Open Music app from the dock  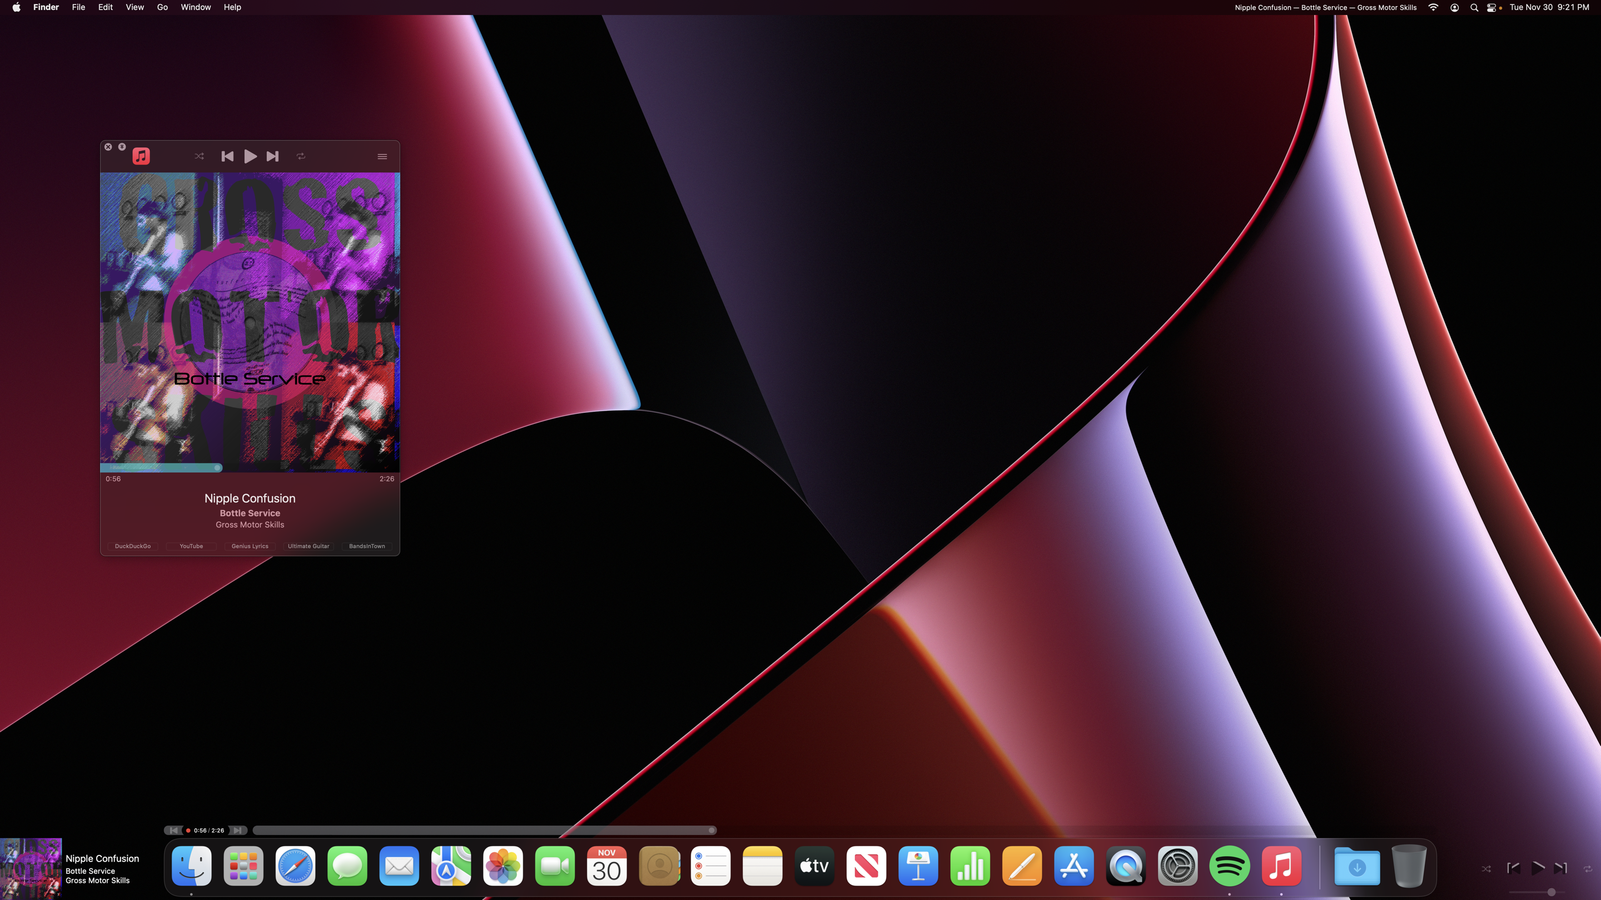tap(1281, 866)
